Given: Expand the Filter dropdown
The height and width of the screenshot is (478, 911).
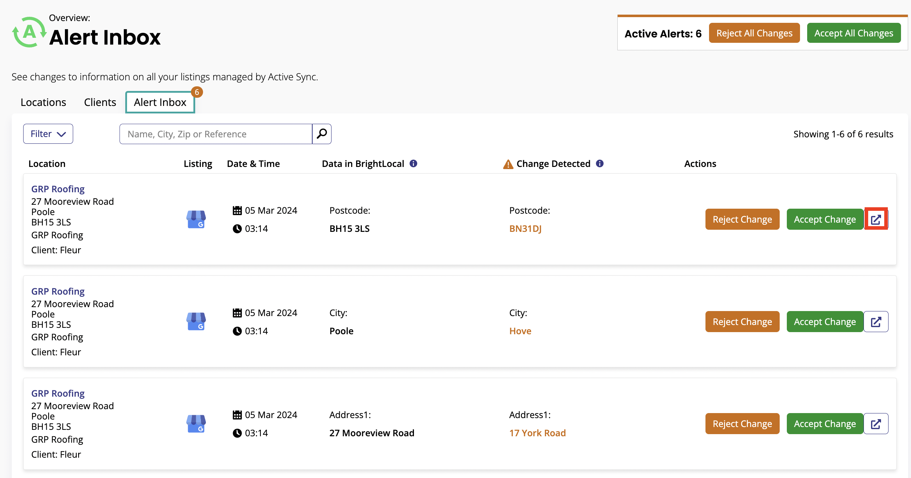Looking at the screenshot, I should 48,134.
